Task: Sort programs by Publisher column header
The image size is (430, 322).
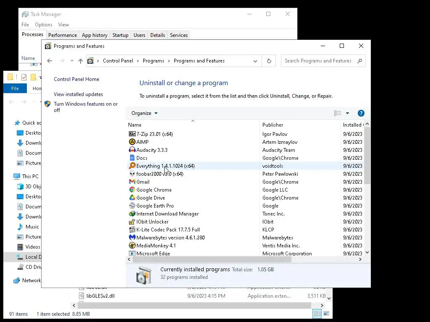Action: [x=300, y=125]
